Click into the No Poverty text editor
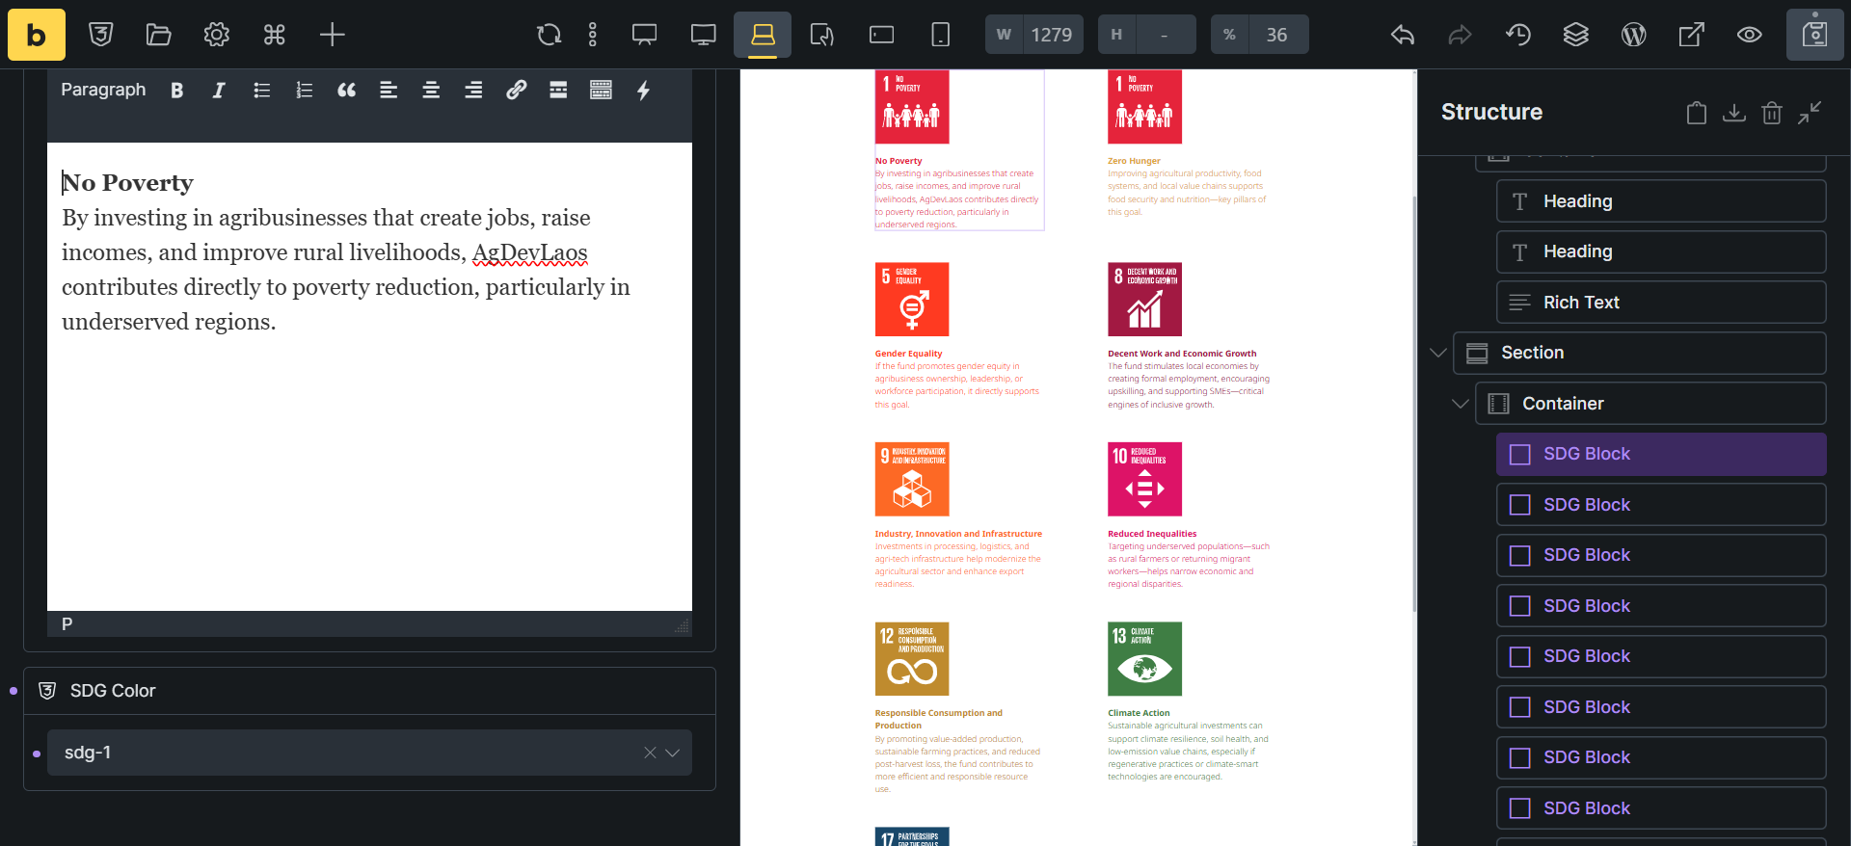This screenshot has height=846, width=1851. (369, 377)
